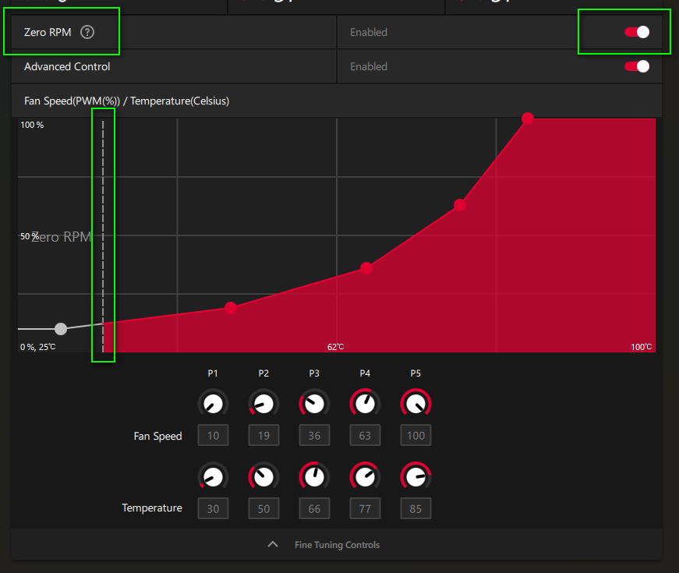Adjust the P1 Temperature knob
The height and width of the screenshot is (573, 679).
pos(213,477)
